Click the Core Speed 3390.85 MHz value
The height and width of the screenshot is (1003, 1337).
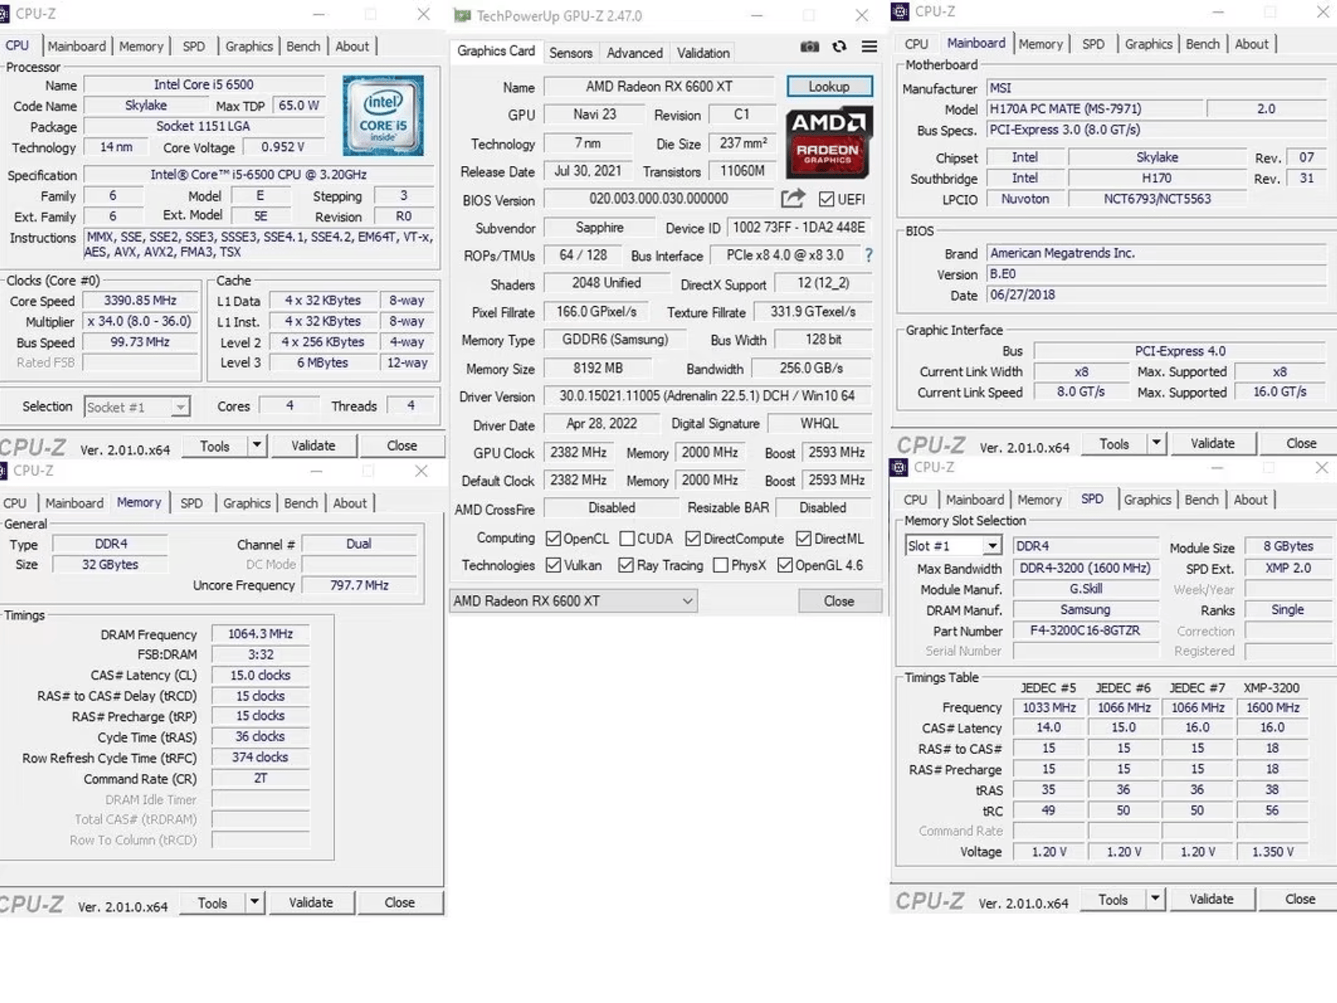[140, 300]
